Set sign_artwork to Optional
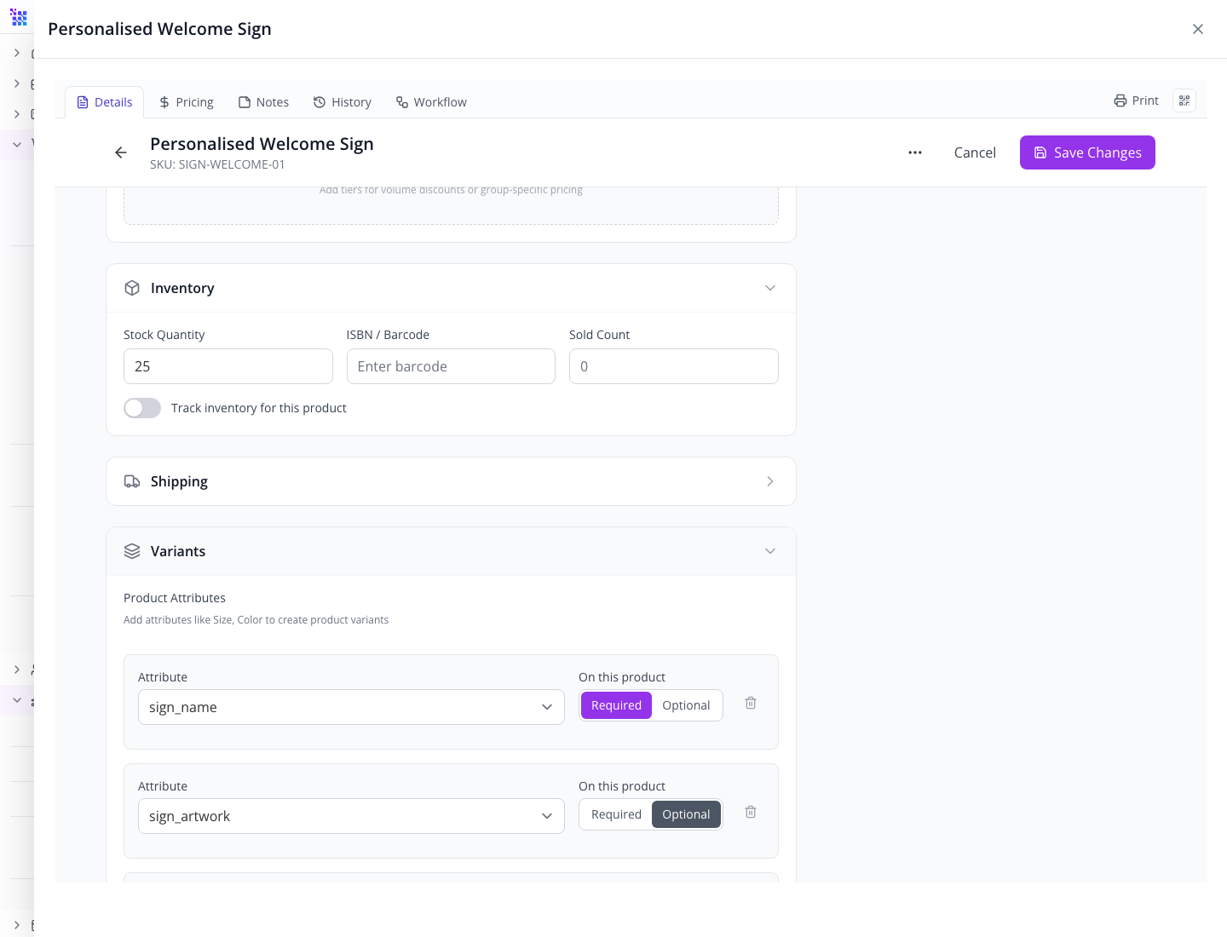1227x937 pixels. [686, 814]
